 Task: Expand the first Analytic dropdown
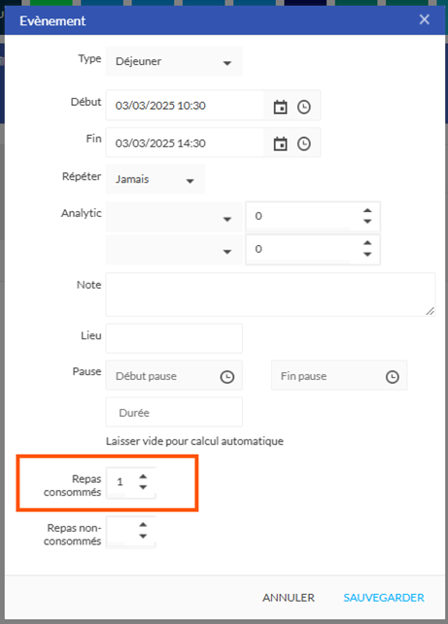(x=174, y=218)
